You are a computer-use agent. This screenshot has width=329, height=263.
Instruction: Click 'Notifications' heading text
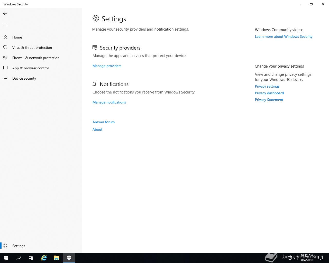pyautogui.click(x=114, y=84)
